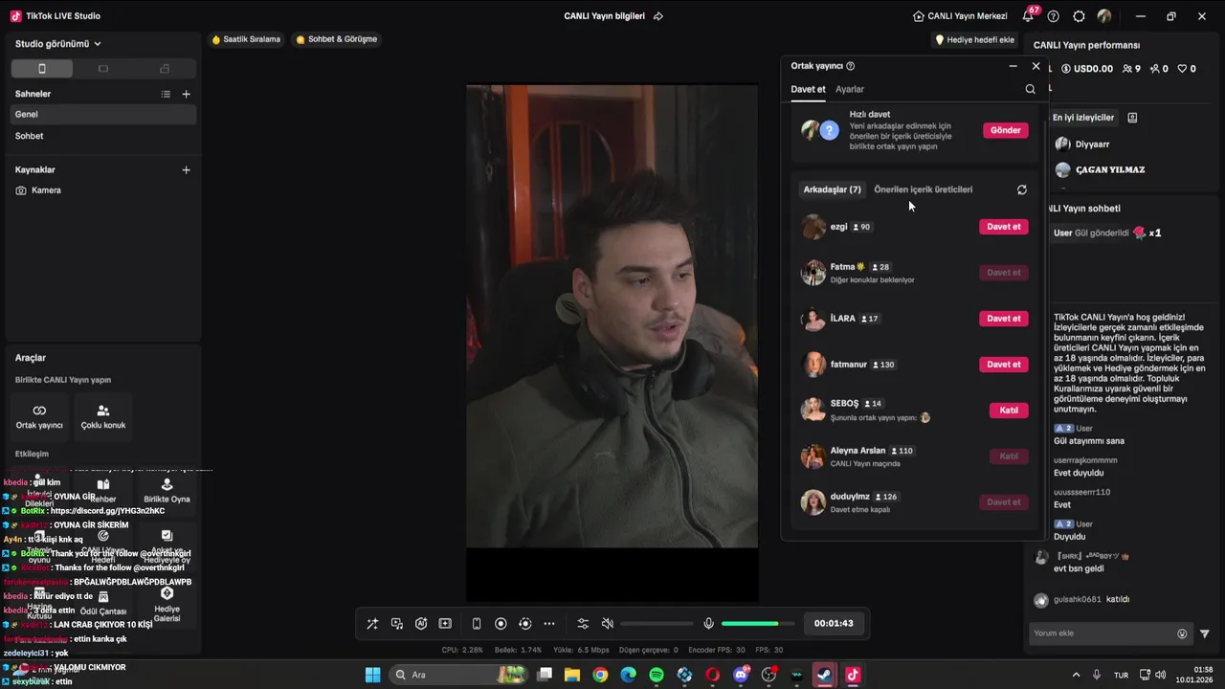Start recording with the record button
1225x689 pixels.
501,624
